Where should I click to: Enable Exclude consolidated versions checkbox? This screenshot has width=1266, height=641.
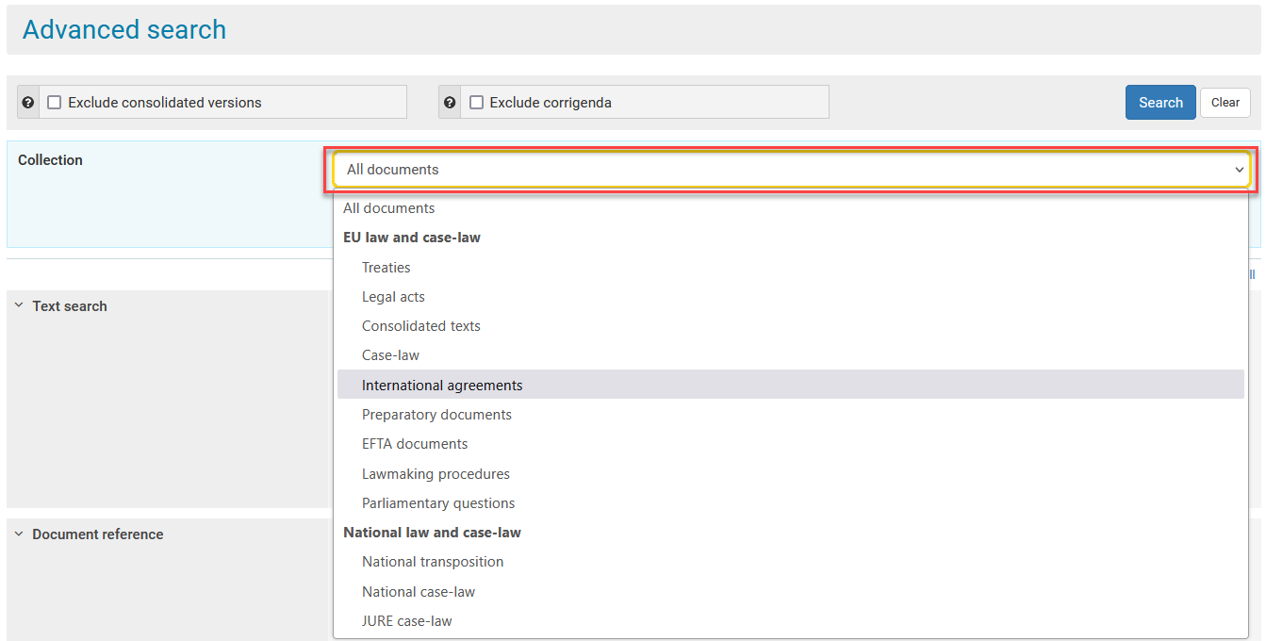55,102
